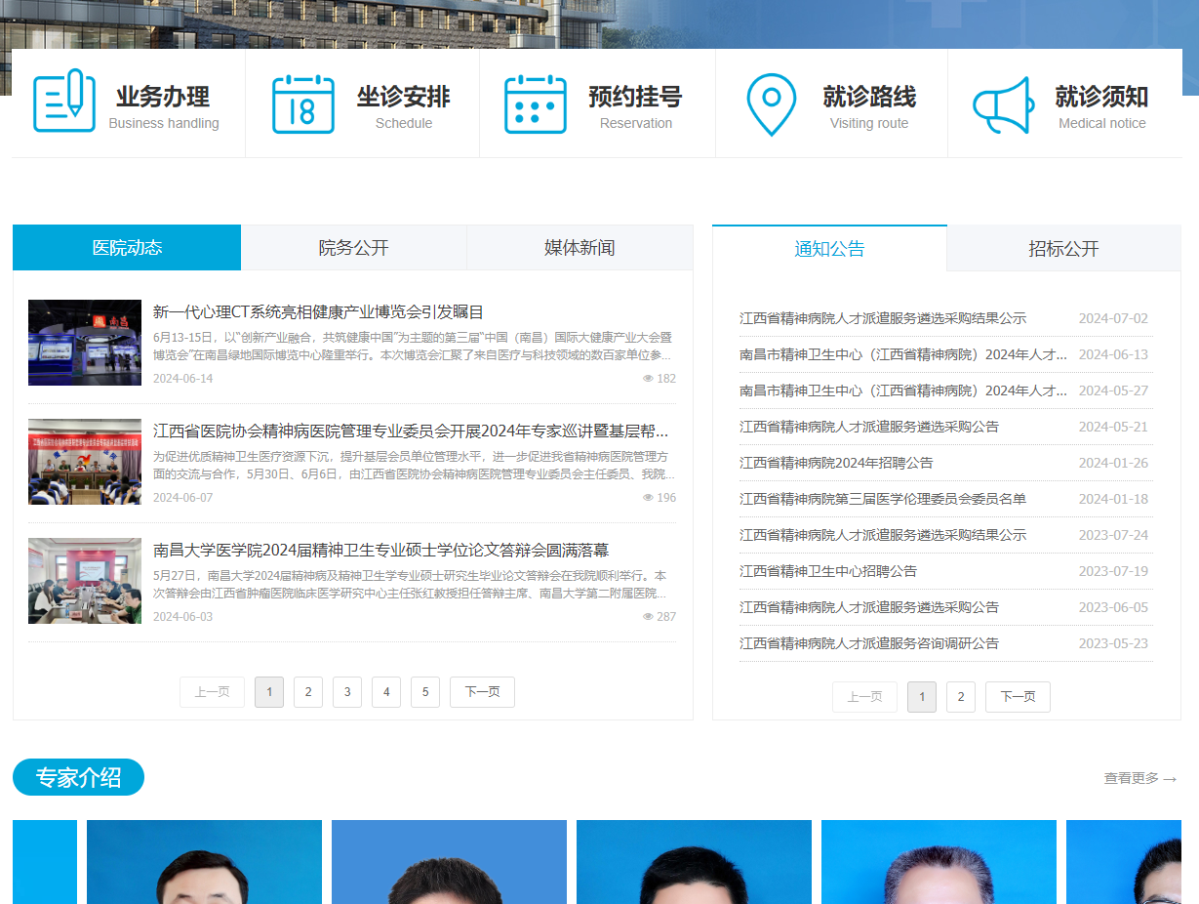Open headline 南昌大学医学院2024届精神卫生专业硕士学位论文答辩
The image size is (1199, 904).
point(380,551)
